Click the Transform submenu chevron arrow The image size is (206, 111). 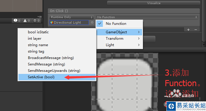coord(139,39)
